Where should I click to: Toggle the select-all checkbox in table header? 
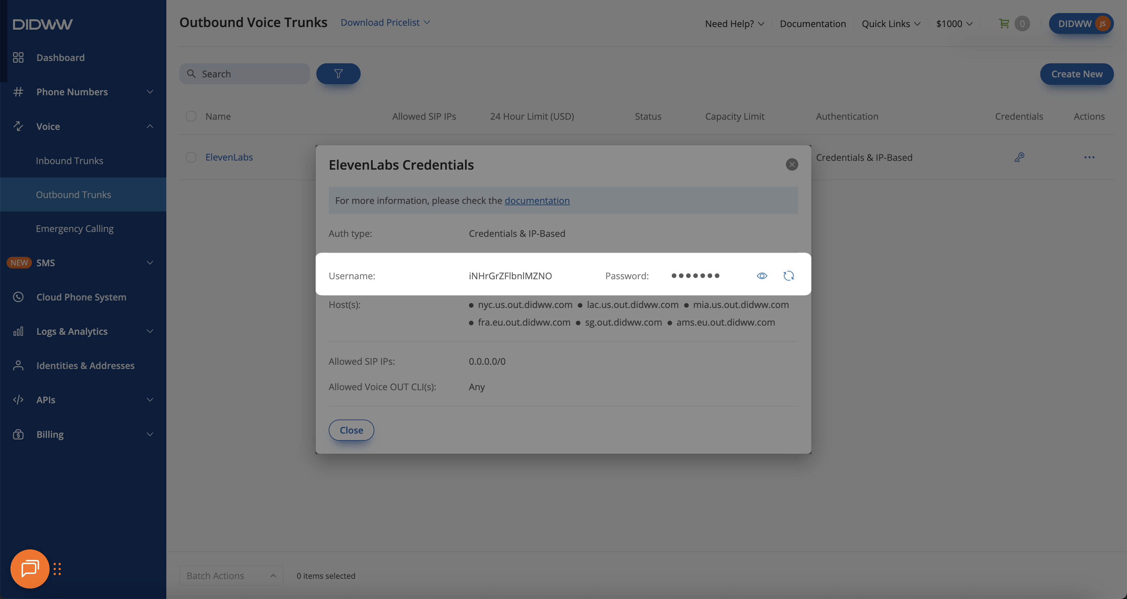[x=191, y=116]
